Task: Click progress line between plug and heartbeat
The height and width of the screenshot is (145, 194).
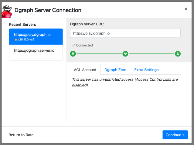Action: pos(99,54)
